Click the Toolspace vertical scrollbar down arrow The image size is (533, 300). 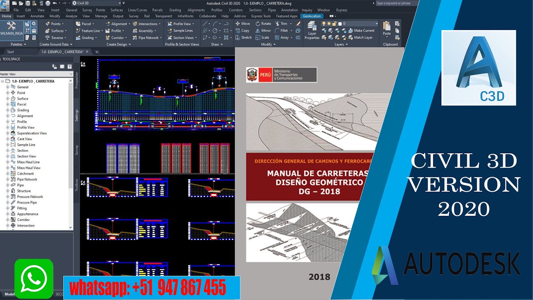pyautogui.click(x=71, y=227)
